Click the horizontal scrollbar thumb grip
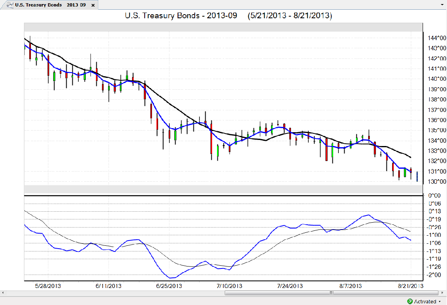 332,293
